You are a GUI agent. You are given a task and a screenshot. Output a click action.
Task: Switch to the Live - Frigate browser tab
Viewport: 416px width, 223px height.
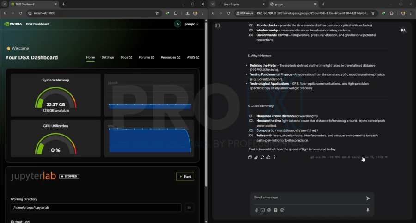coord(232,4)
